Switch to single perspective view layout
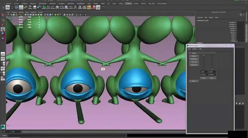The width and height of the screenshot is (248, 138). click(3, 54)
